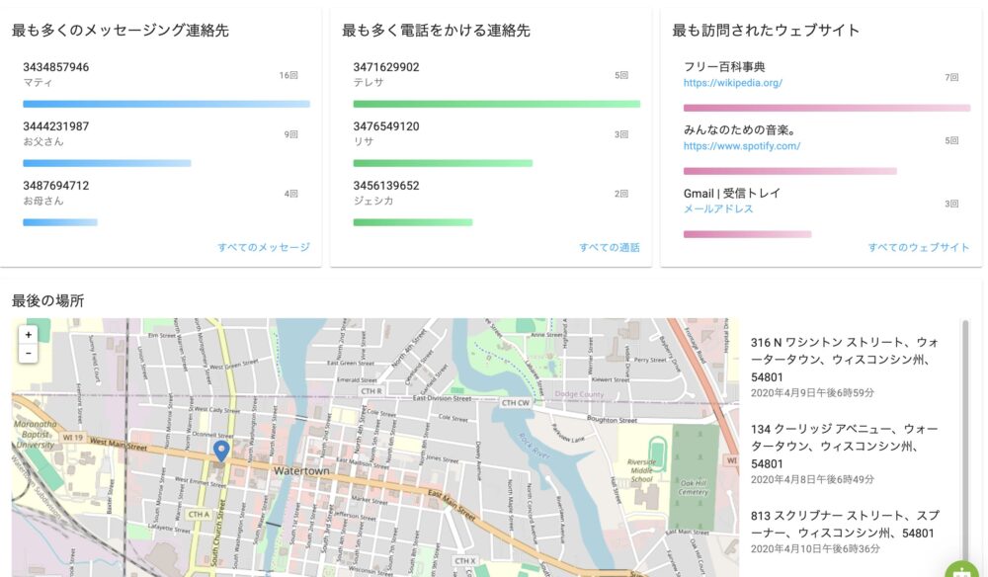Click the green bar for テレサ contact
988x577 pixels.
coord(497,104)
